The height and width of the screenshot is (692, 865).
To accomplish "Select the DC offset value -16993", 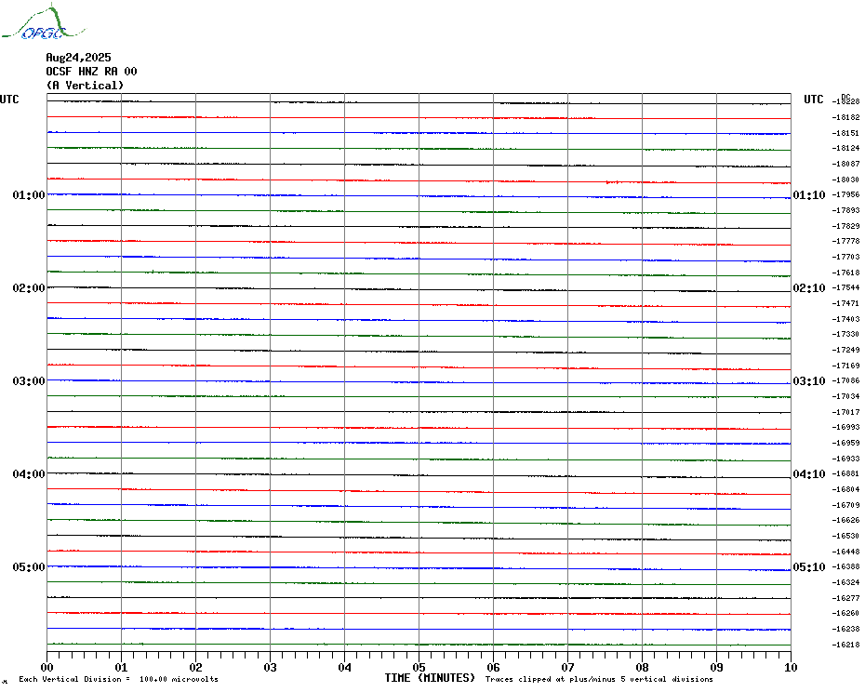I will coord(845,428).
